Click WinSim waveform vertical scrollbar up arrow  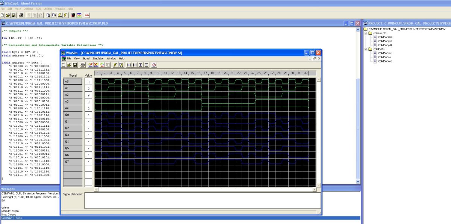[x=319, y=80]
